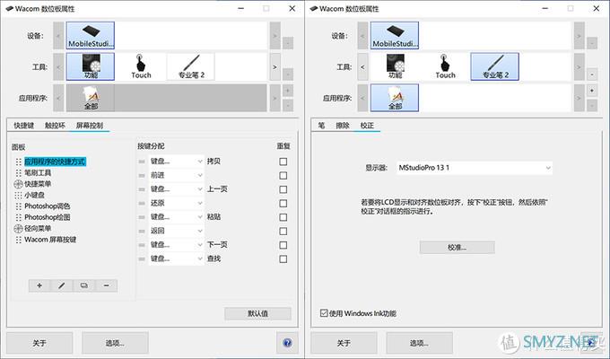Select 笔刷工具 panel item
This screenshot has width=610, height=359.
tap(38, 172)
